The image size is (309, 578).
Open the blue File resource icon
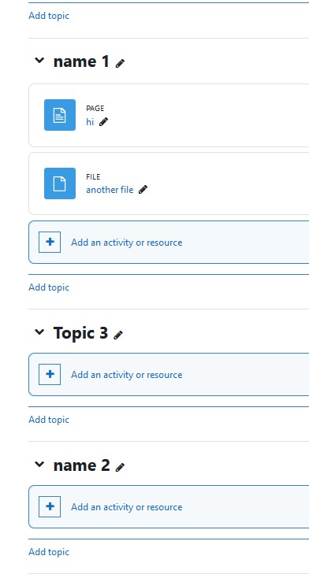(60, 183)
